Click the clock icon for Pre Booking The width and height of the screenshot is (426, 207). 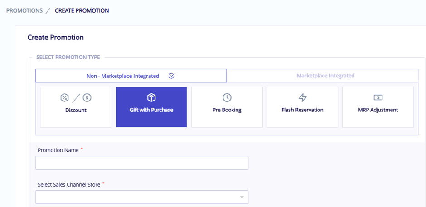coord(227,97)
